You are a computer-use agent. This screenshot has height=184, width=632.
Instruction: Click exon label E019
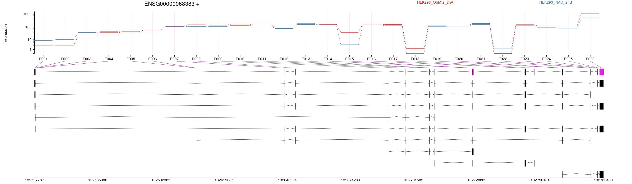[437, 59]
